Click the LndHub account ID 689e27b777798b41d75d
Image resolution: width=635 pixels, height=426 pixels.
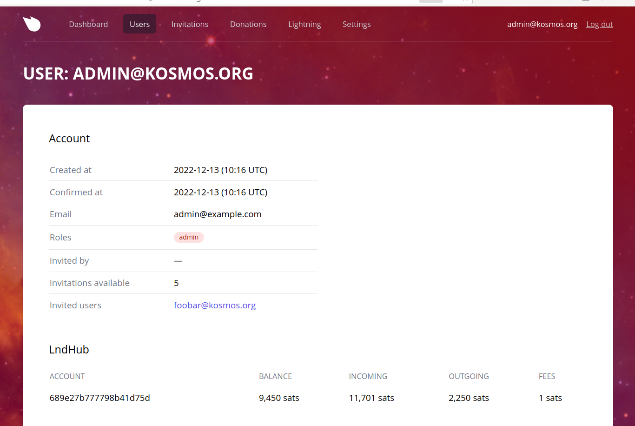99,398
